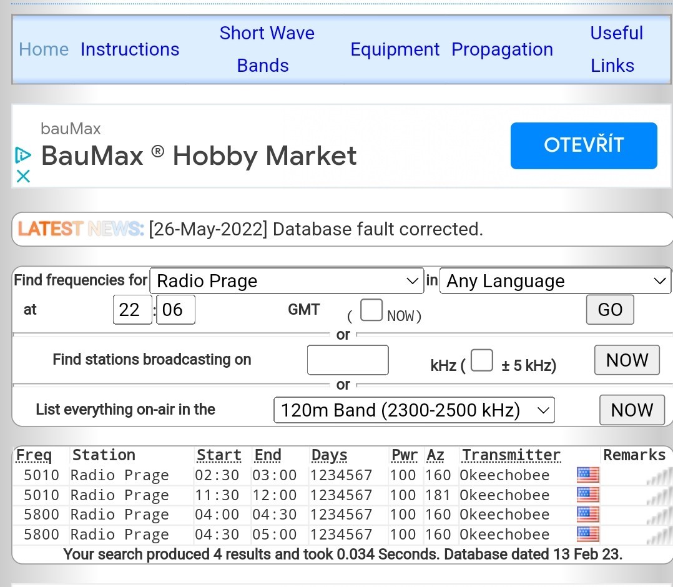673x587 pixels.
Task: Expand the Any Language dropdown
Action: click(555, 281)
